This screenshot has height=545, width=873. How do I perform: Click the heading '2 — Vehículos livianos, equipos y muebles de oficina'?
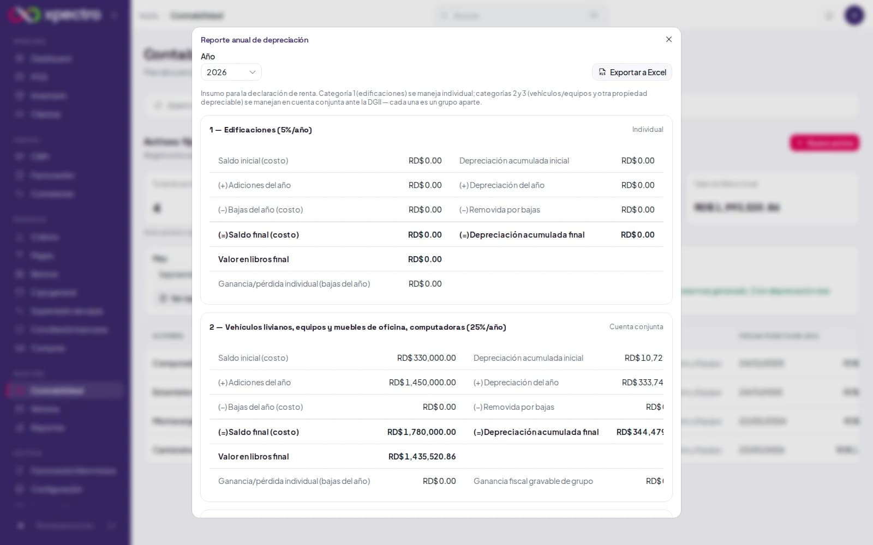pyautogui.click(x=358, y=327)
